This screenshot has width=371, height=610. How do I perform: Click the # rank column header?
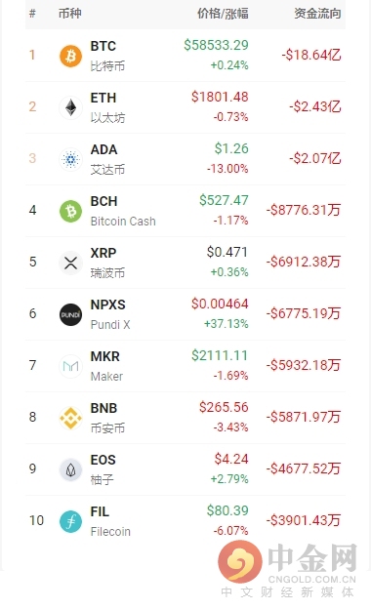(32, 14)
